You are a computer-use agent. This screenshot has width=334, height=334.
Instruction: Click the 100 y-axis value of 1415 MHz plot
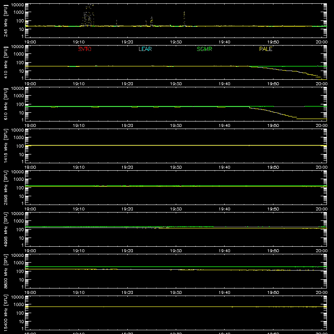[20, 146]
